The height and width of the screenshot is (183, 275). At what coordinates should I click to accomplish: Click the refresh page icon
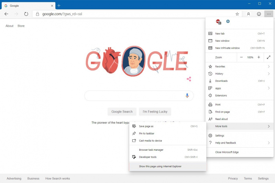(26, 14)
